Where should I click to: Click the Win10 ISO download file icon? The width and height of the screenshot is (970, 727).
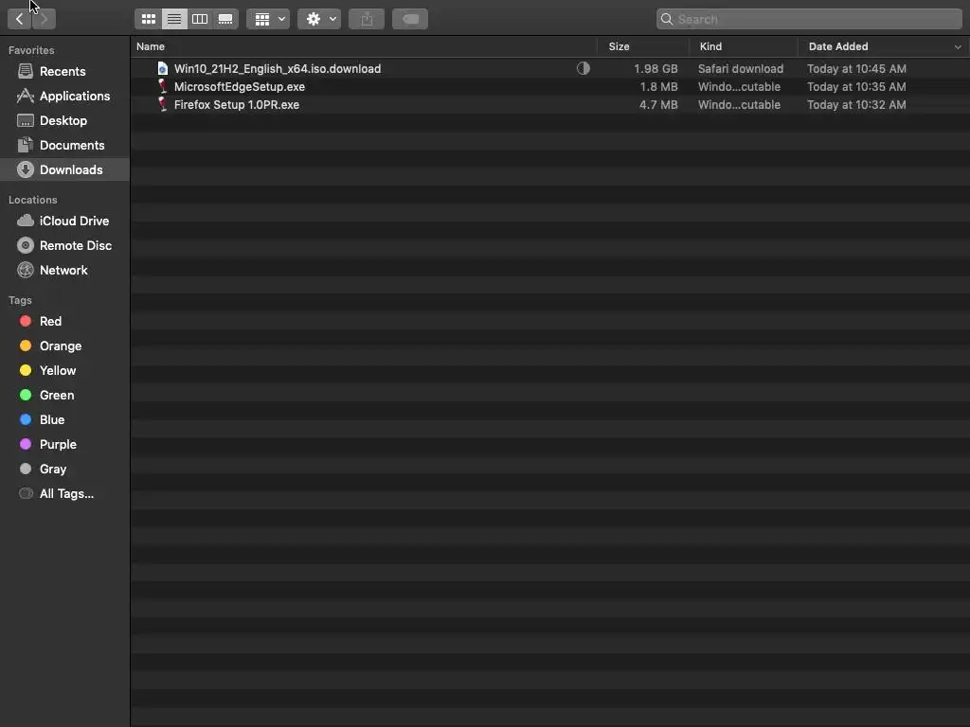point(163,68)
